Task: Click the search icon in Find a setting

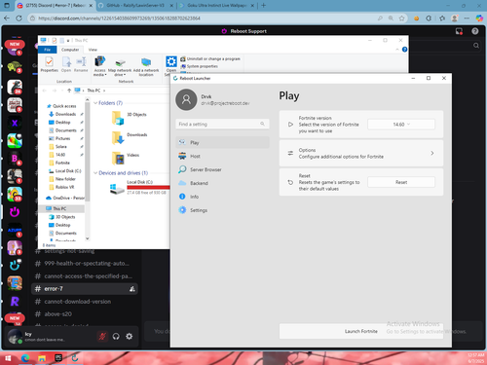Action: 262,124
